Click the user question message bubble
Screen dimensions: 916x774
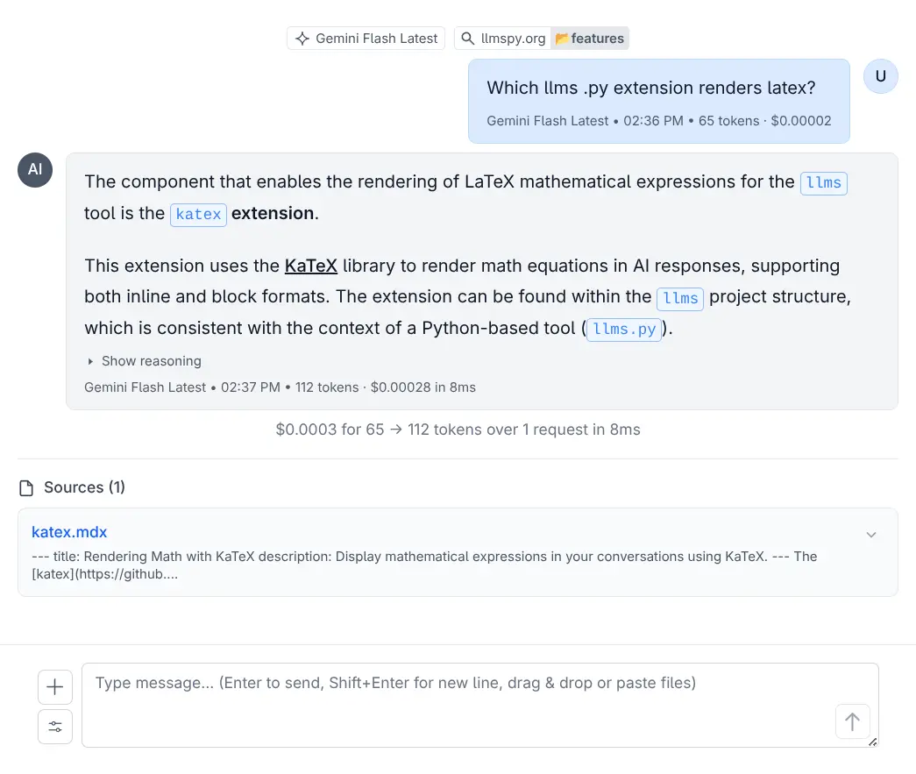658,100
